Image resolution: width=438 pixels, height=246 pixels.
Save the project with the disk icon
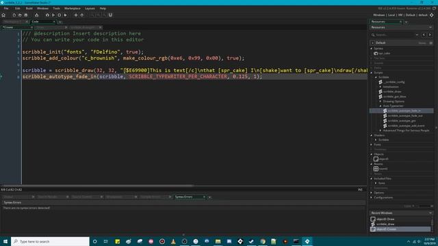[26, 15]
